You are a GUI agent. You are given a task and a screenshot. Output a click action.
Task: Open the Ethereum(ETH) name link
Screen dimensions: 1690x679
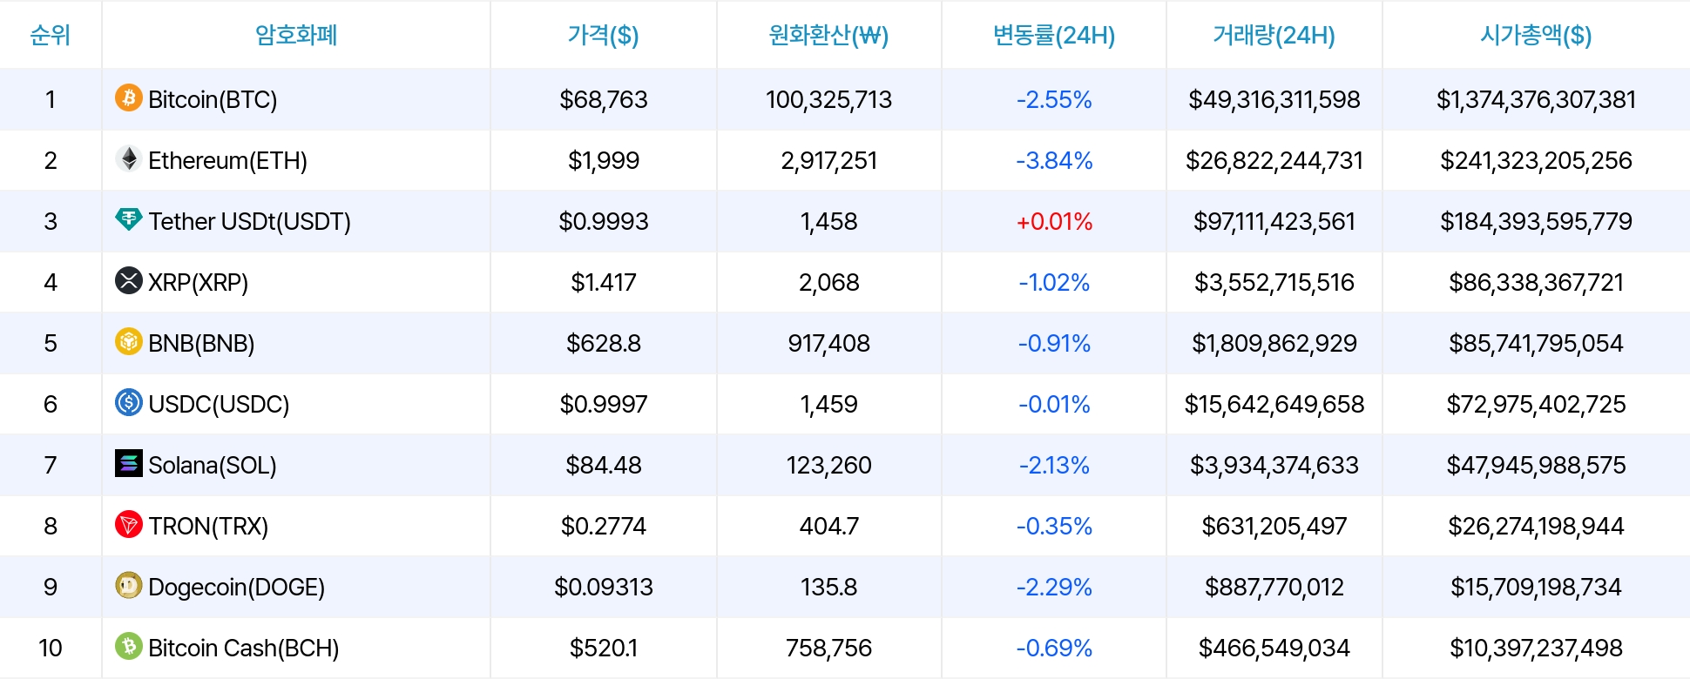(227, 160)
